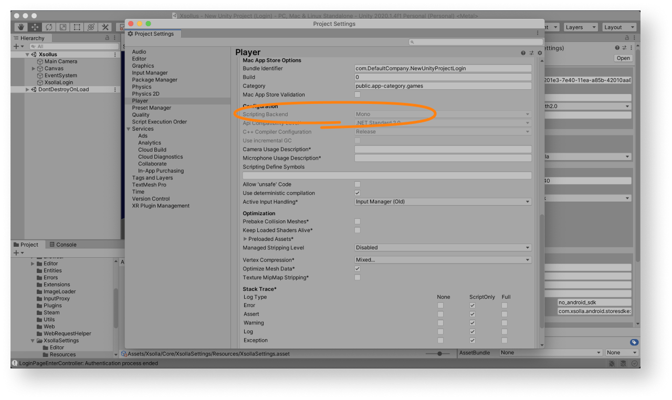Click the Open button in Inspector
672x400 pixels.
pyautogui.click(x=623, y=58)
